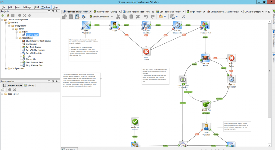275x150 pixels.
Task: Click the Delete X icon in flow toolbar
Action: 138,17
